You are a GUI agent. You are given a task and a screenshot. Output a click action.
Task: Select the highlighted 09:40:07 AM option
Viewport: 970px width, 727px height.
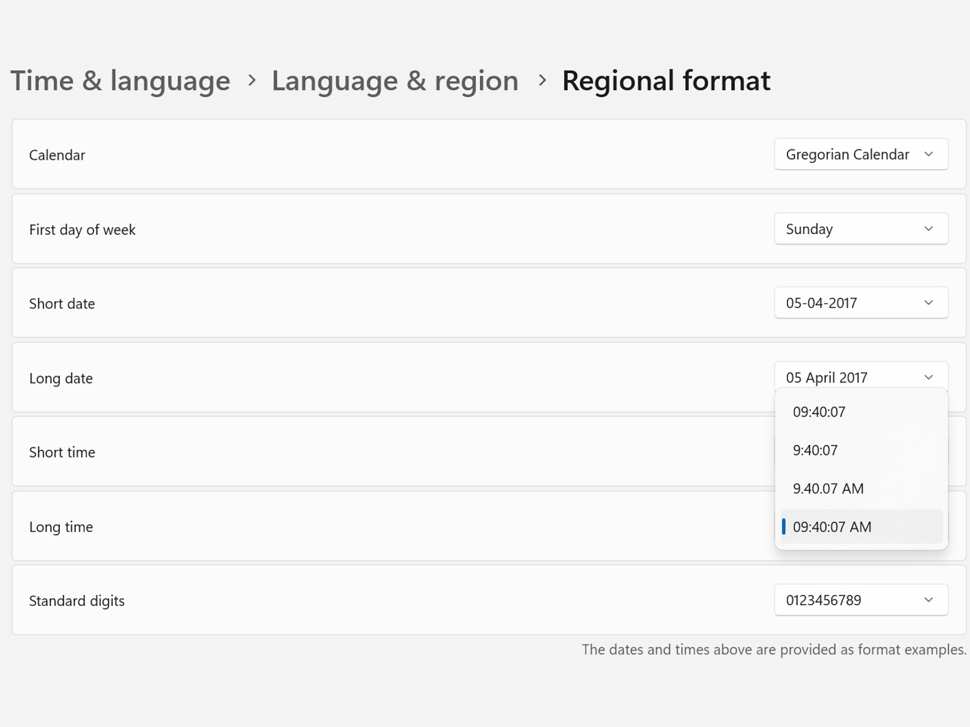[832, 527]
